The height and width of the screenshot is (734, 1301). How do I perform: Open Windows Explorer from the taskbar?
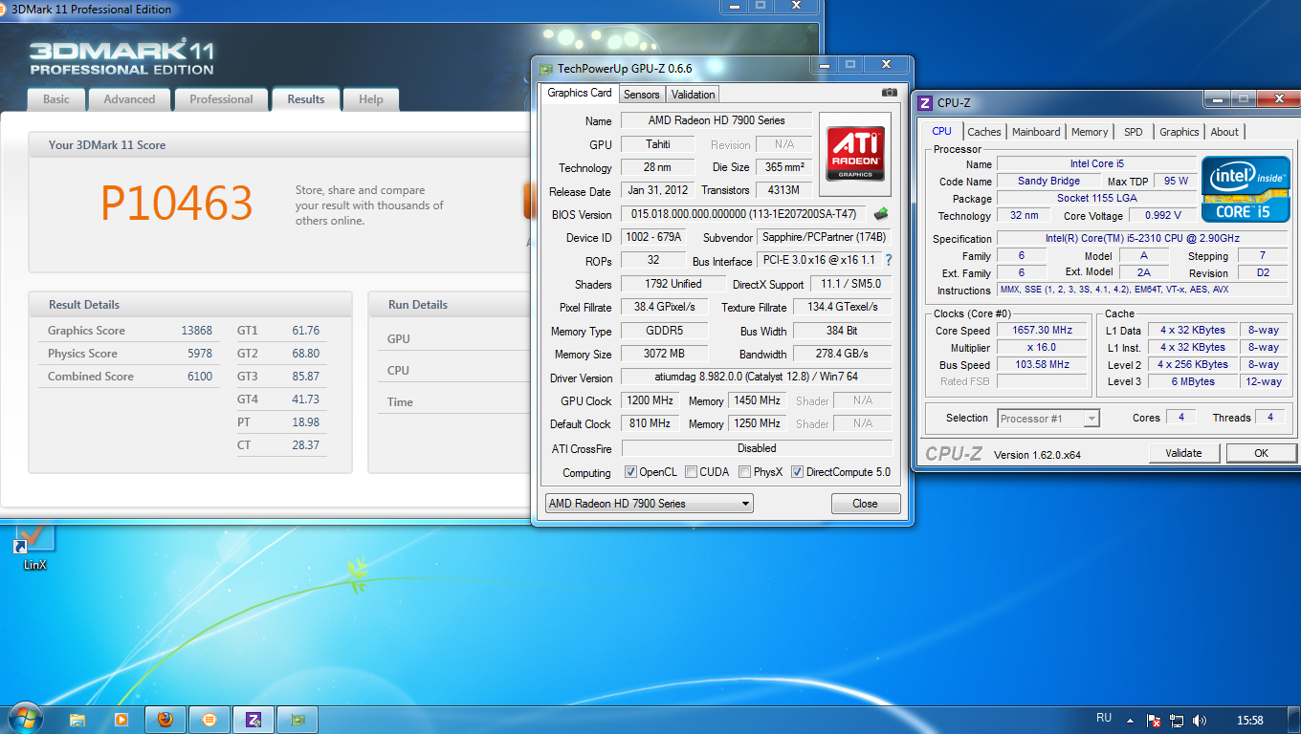tap(77, 719)
